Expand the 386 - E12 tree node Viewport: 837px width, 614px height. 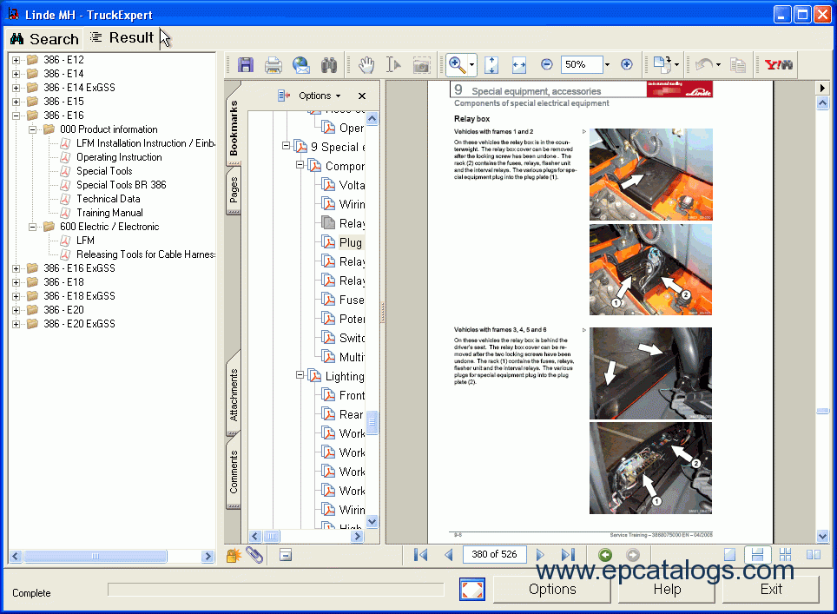[x=16, y=60]
